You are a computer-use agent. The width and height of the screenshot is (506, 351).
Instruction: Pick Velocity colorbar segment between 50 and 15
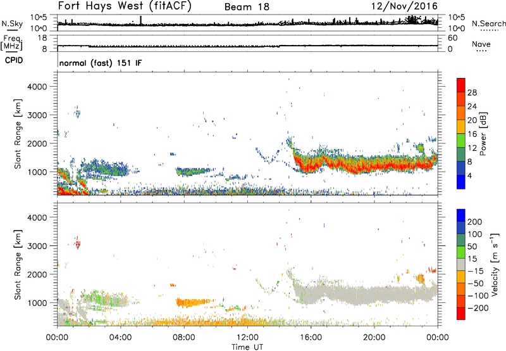click(461, 252)
